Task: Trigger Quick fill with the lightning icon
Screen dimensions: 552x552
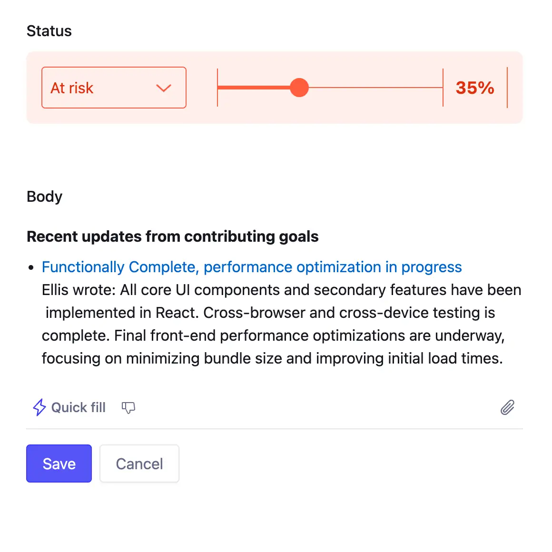Action: pos(39,407)
